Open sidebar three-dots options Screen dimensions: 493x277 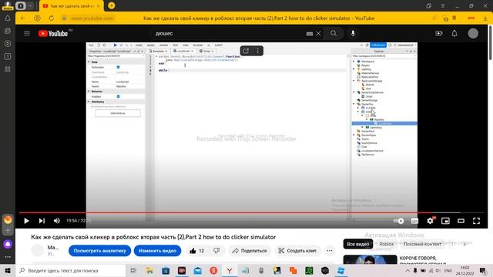[8, 257]
